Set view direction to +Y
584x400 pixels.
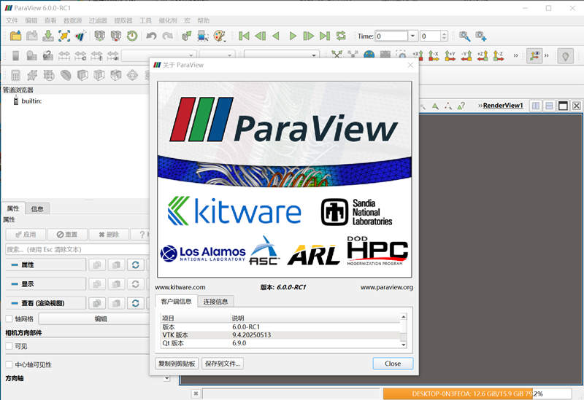(450, 56)
